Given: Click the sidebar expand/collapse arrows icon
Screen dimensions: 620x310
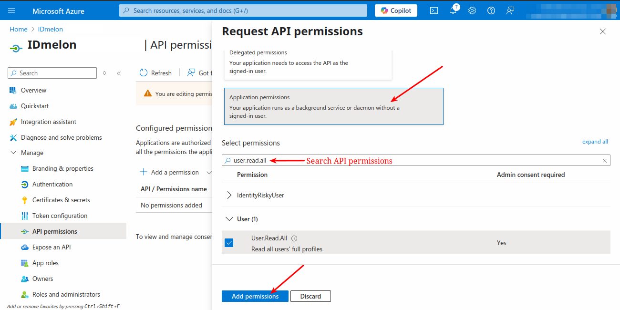Looking at the screenshot, I should pos(104,73).
